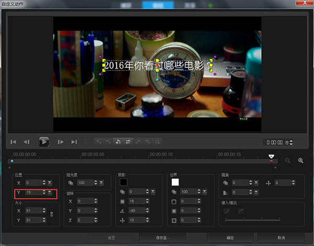
Task: Jump to the end of the clip
Action: [x=74, y=142]
